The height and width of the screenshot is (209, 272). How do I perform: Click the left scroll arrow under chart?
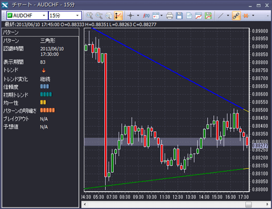[x=85, y=204]
